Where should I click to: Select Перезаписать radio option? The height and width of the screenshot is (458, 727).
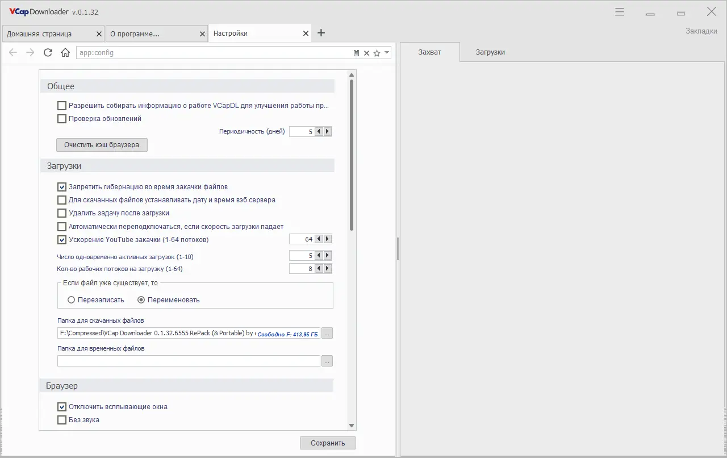[x=71, y=300]
